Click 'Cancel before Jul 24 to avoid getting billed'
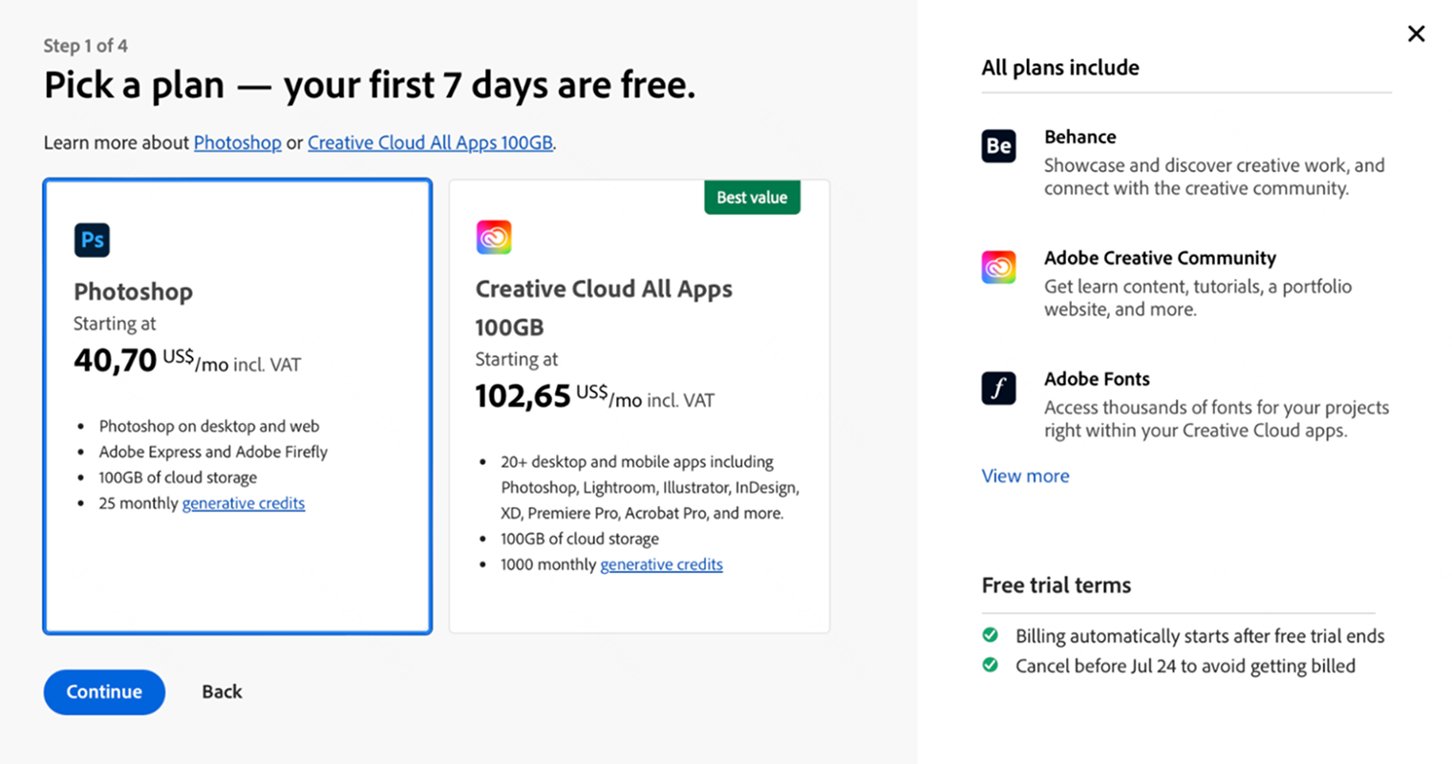Image resolution: width=1452 pixels, height=764 pixels. (x=1185, y=666)
